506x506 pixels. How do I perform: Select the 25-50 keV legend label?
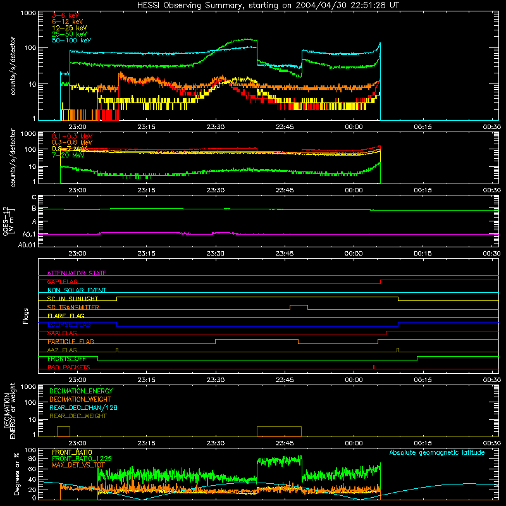click(x=69, y=34)
